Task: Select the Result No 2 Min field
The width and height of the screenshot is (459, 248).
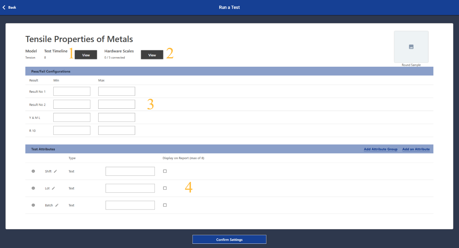Action: (72, 104)
